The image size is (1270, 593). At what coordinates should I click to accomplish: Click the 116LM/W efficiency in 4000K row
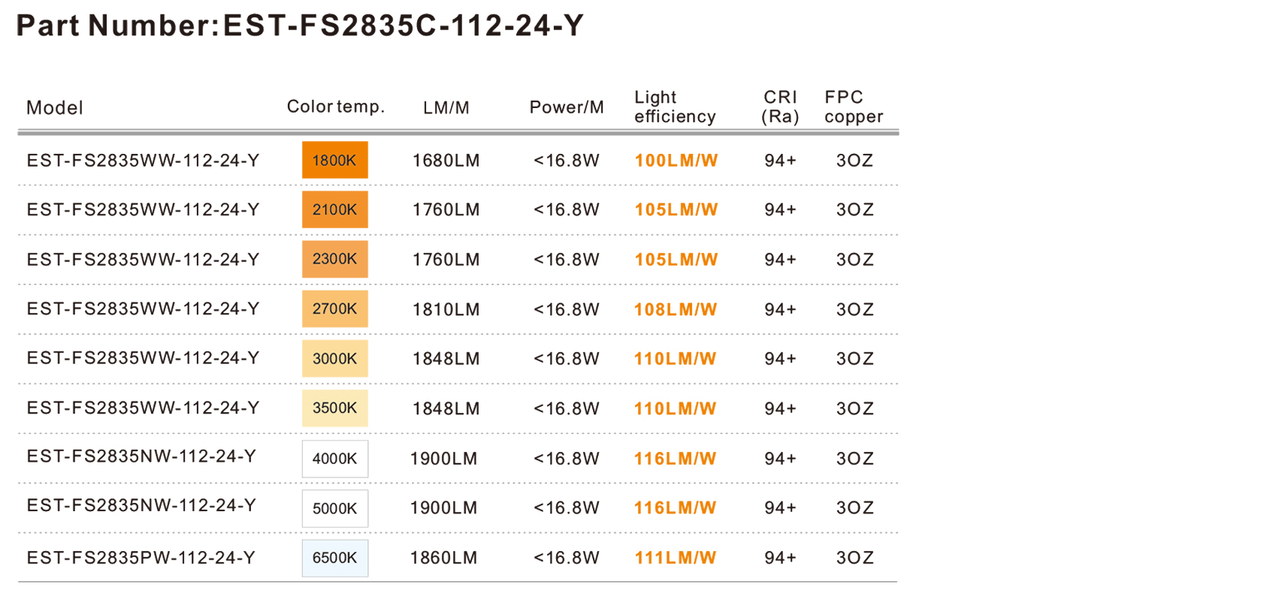[675, 459]
